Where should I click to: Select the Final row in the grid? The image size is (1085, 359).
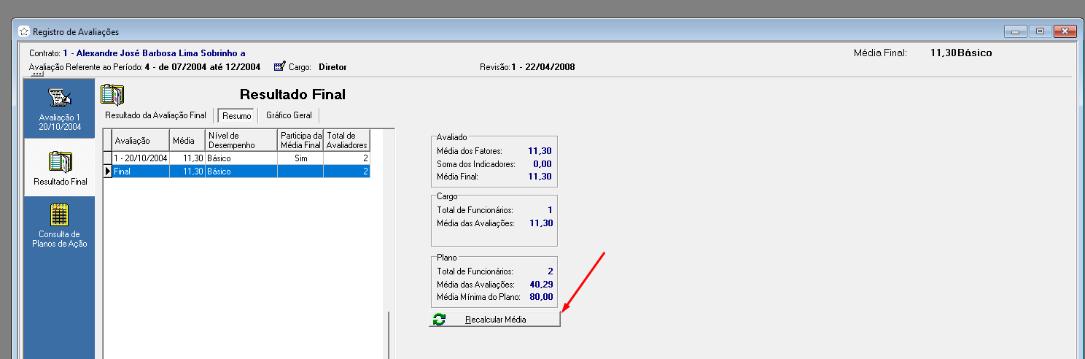coord(141,171)
